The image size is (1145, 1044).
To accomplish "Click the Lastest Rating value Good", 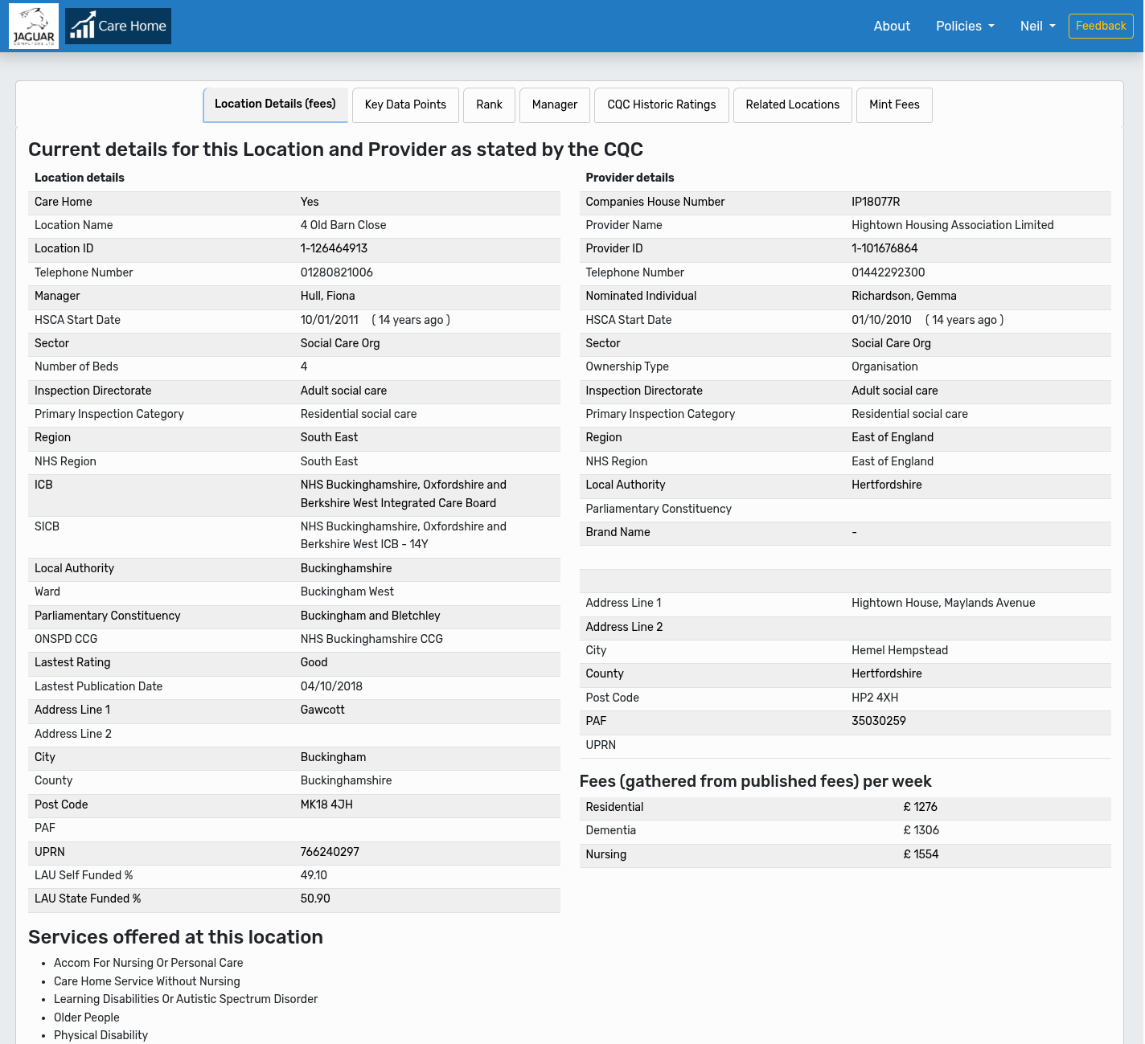I will (314, 662).
